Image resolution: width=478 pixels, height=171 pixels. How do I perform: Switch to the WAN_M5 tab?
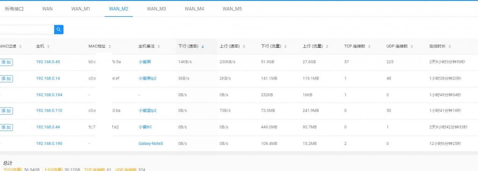[232, 9]
